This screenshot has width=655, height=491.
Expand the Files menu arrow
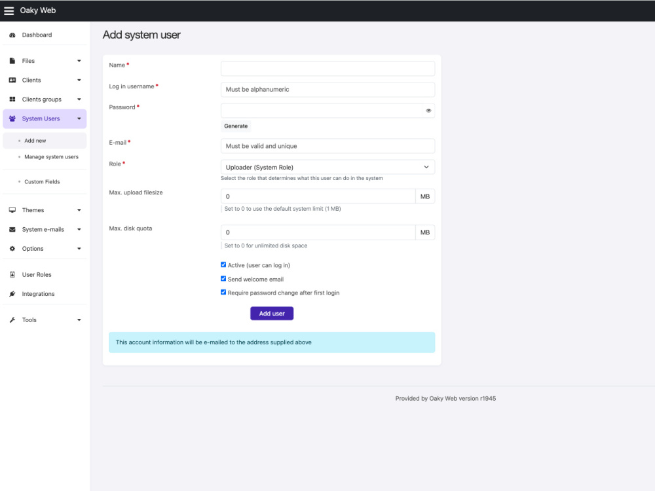[x=79, y=61]
